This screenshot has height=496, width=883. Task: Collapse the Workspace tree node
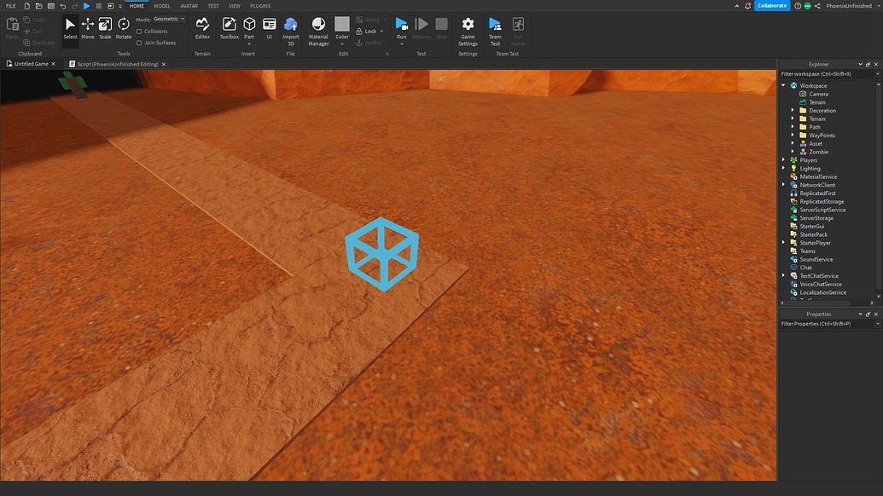point(783,85)
